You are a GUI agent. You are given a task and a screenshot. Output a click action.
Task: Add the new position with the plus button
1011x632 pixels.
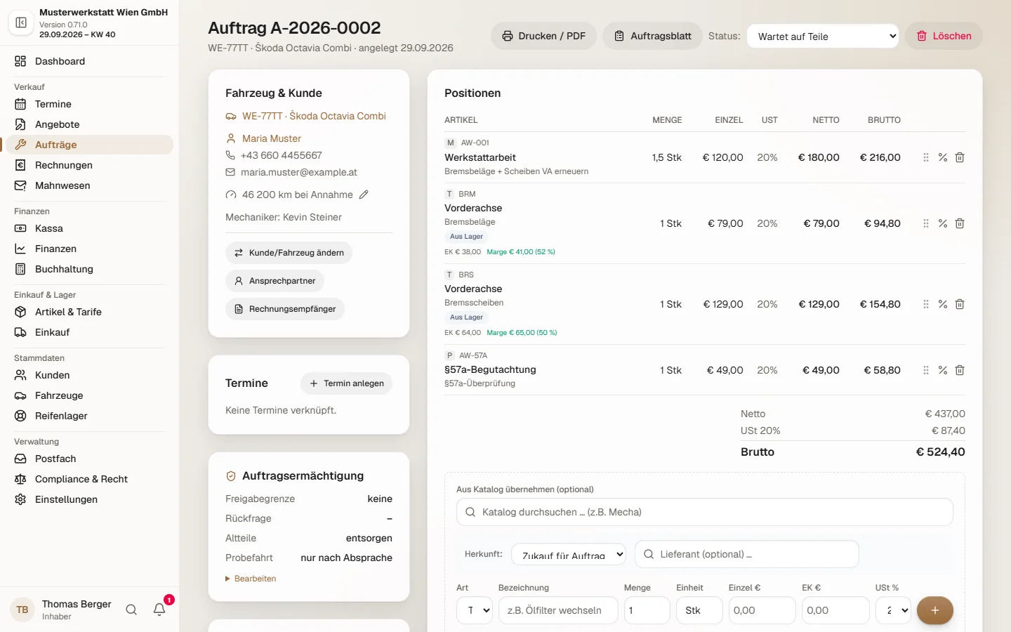click(x=935, y=610)
